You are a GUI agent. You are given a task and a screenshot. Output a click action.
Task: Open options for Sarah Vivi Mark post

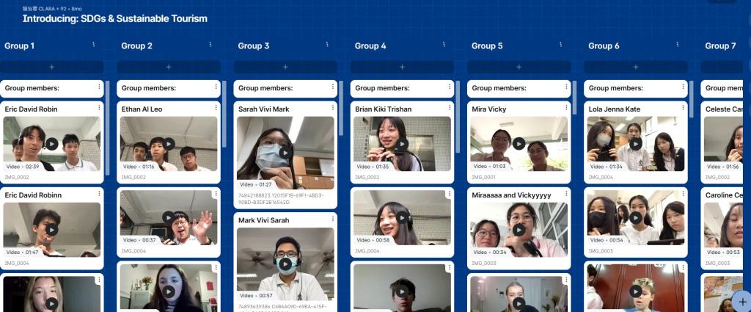(333, 109)
